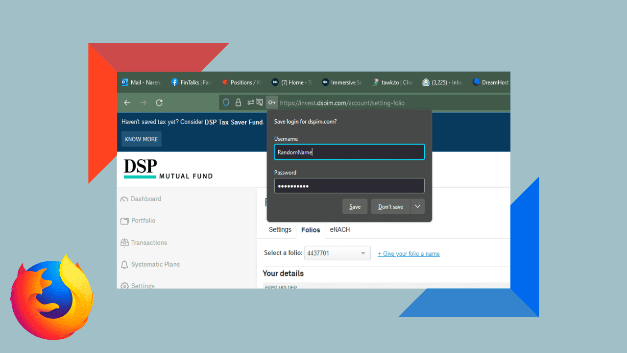The width and height of the screenshot is (627, 353).
Task: Switch to the (7) Home tab
Action: click(x=292, y=82)
